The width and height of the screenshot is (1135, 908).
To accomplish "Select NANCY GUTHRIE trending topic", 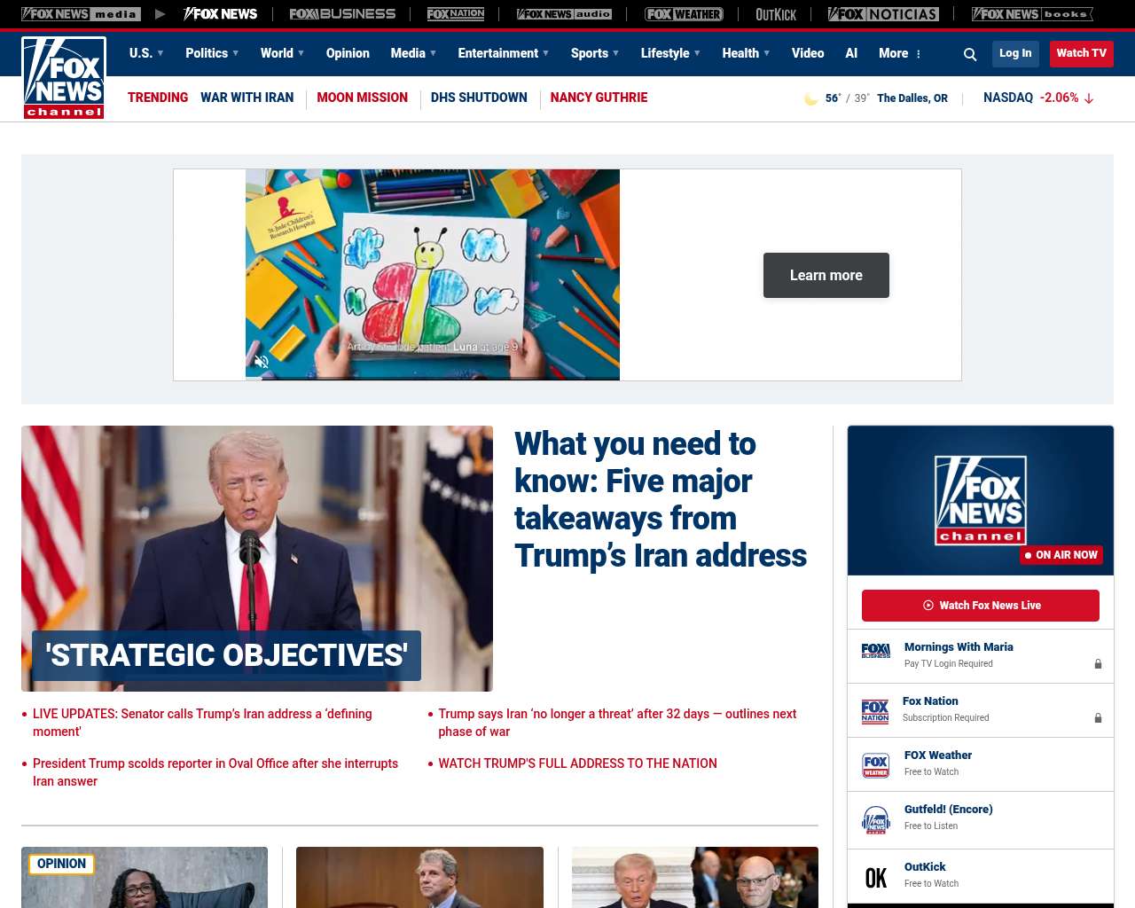I will click(599, 98).
